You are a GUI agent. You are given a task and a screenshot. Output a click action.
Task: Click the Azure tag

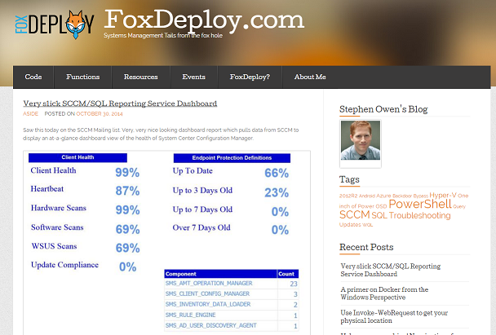pos(383,196)
